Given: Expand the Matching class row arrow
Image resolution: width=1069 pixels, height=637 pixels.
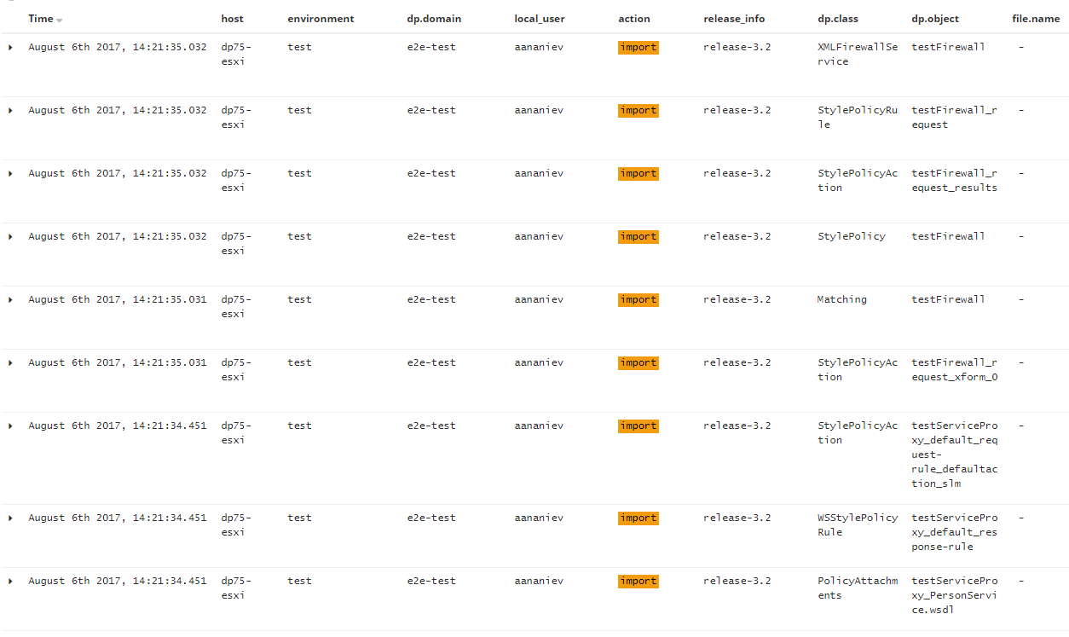Looking at the screenshot, I should pos(10,300).
